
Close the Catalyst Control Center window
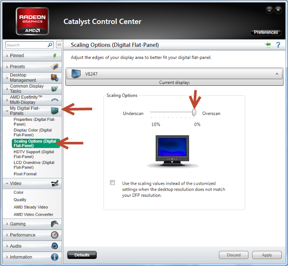coord(278,10)
